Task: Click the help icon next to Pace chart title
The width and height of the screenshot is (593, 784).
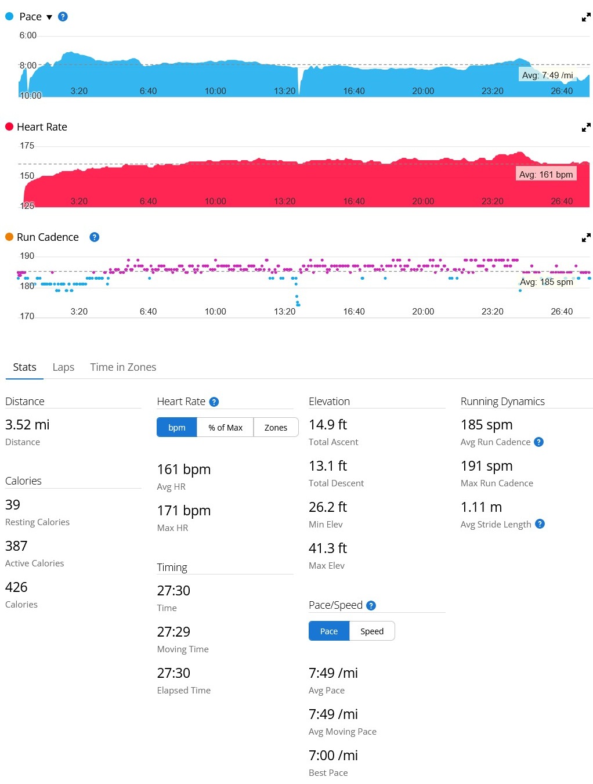Action: [63, 17]
